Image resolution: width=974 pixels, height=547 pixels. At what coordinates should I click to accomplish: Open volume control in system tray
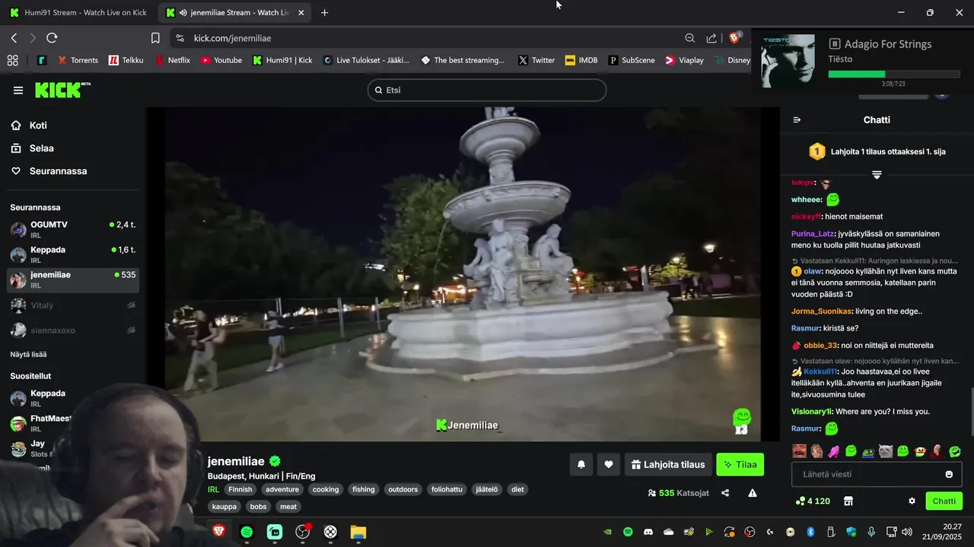906,532
